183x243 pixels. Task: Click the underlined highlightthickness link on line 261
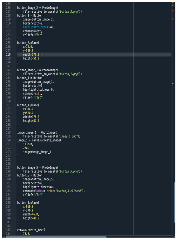[x=36, y=27]
